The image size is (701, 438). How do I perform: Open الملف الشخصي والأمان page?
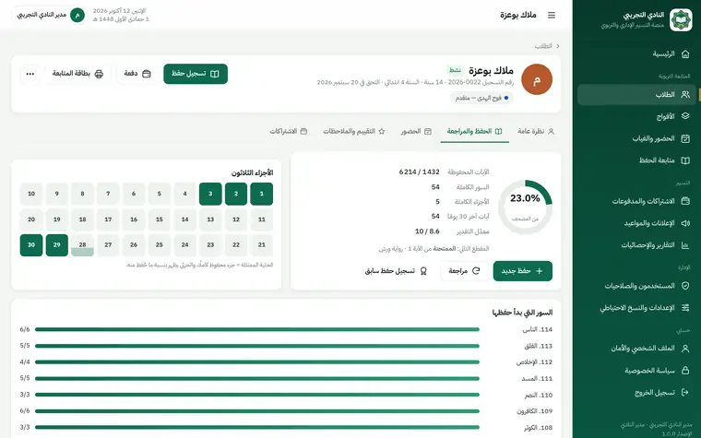(636, 349)
